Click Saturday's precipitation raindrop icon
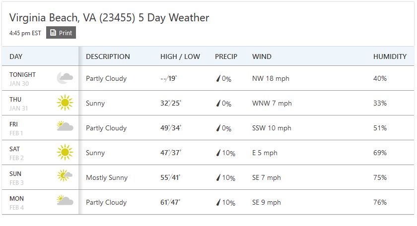 218,153
